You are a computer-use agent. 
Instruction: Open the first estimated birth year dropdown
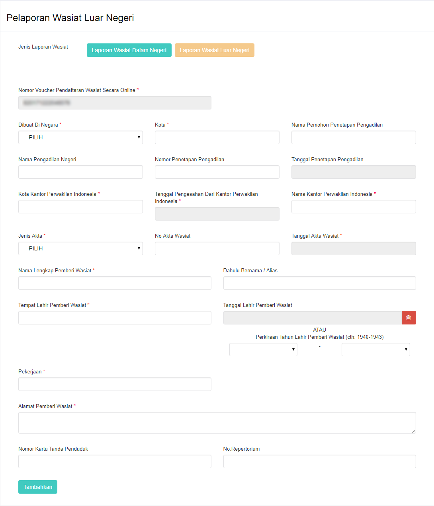point(263,350)
